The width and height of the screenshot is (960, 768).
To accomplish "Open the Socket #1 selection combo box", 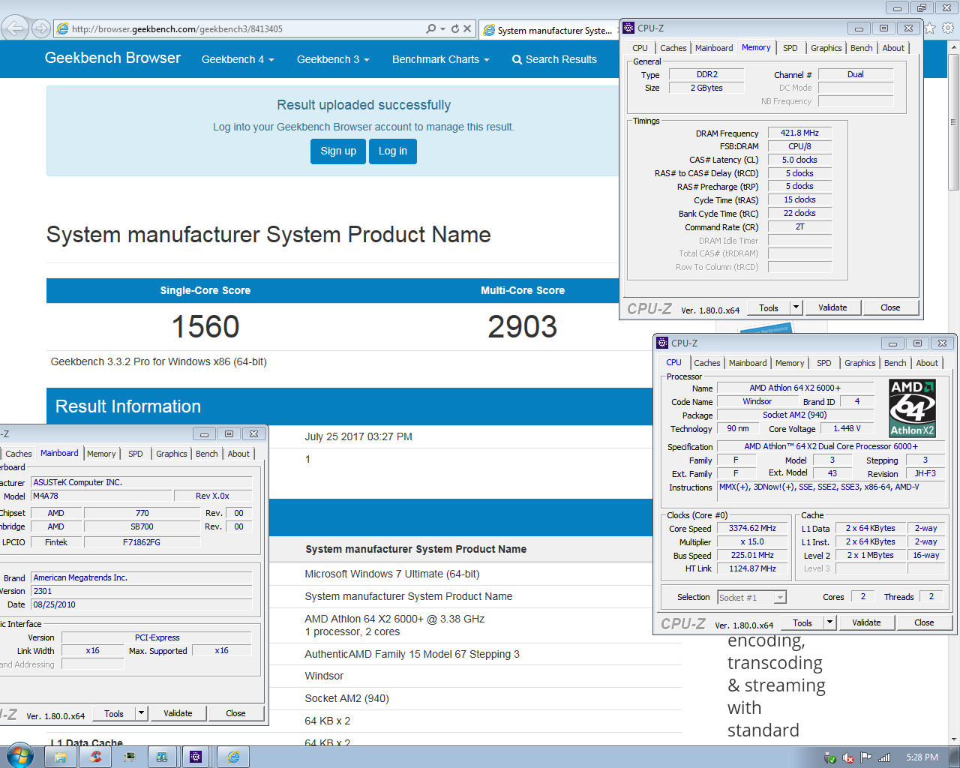I will [751, 597].
